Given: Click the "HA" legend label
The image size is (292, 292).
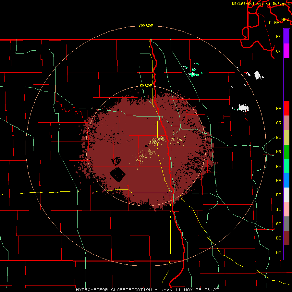Looking at the screenshot, I should pos(278,109).
